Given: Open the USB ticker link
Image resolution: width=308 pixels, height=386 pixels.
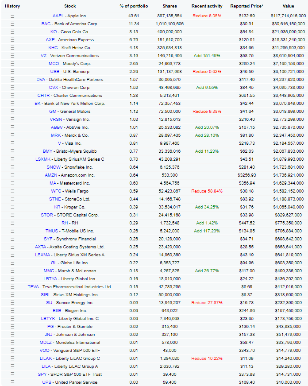Looking at the screenshot, I should point(55,72).
